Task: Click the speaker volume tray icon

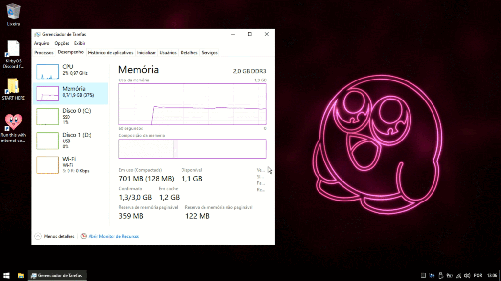Action: (x=467, y=275)
